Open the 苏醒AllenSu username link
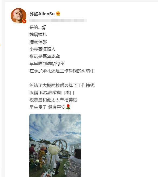Viewport: 158px width, 177px height. (x=42, y=14)
